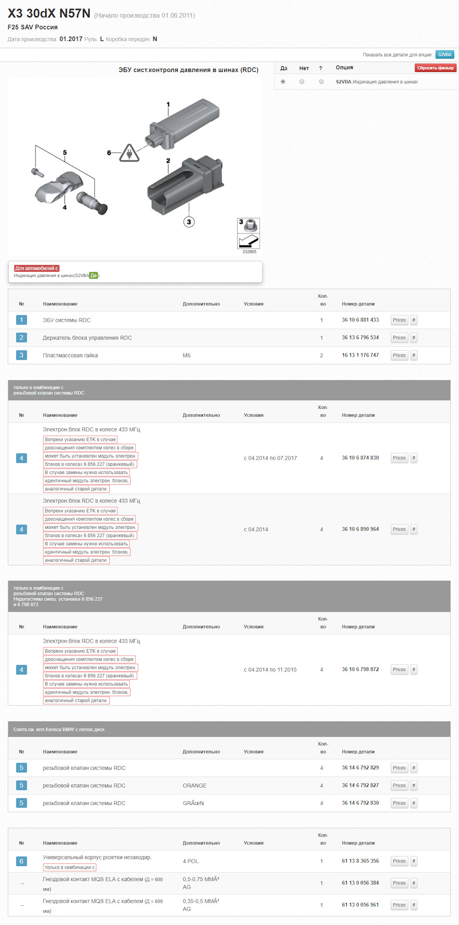The height and width of the screenshot is (925, 459).
Task: Open Prices for part 36 10 6 798 872
Action: coord(399,669)
